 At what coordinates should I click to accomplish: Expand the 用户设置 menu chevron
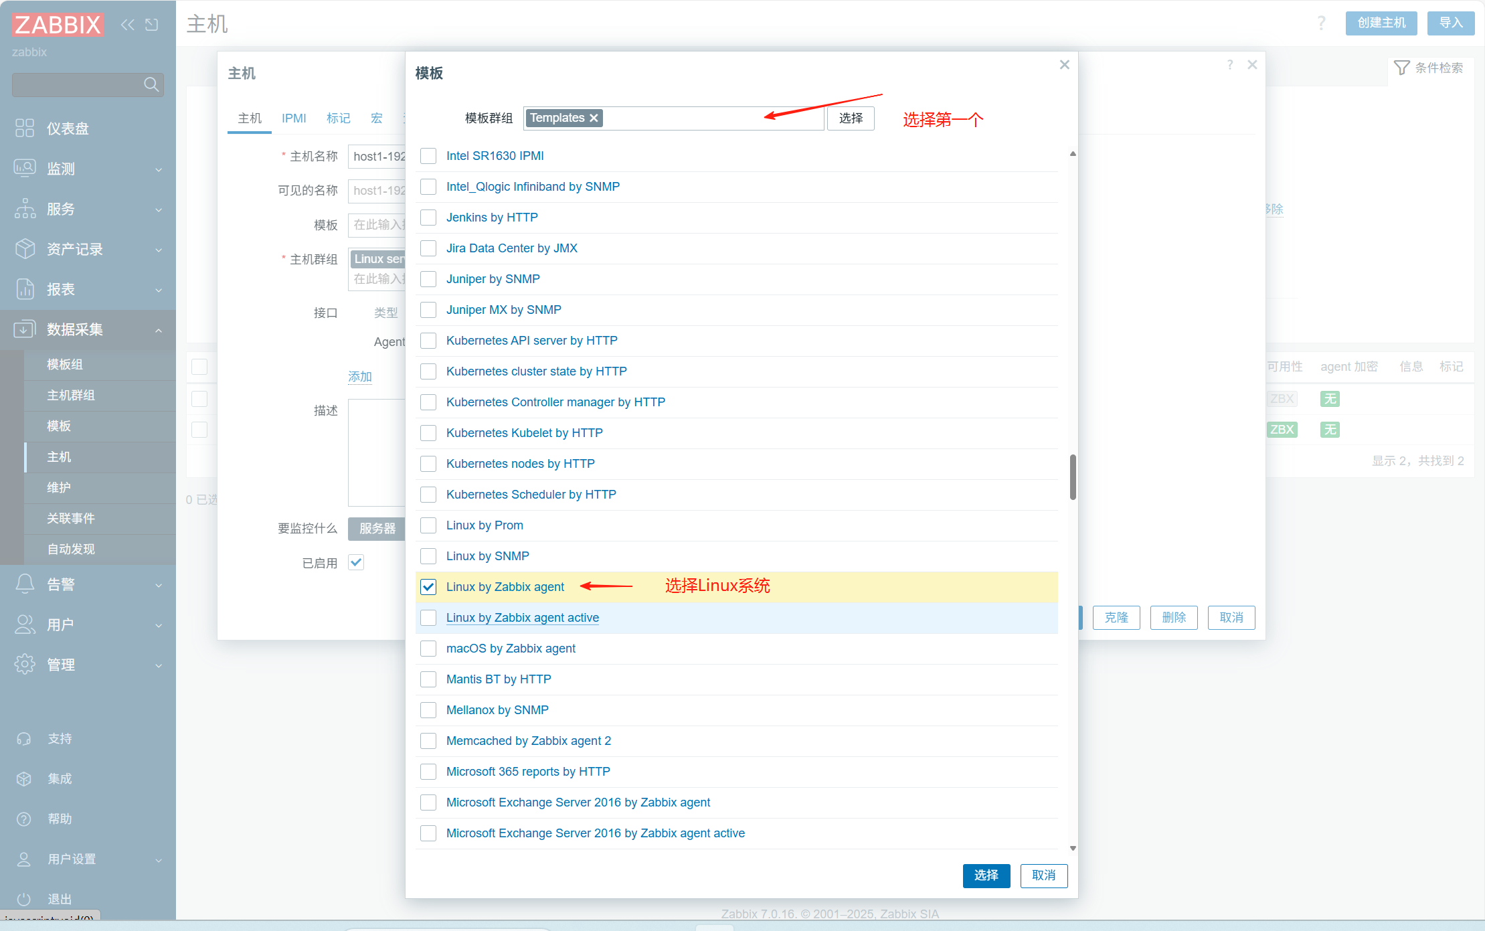159,860
